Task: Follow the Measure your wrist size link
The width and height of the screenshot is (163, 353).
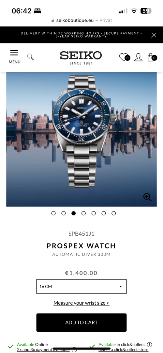Action: 81,303
